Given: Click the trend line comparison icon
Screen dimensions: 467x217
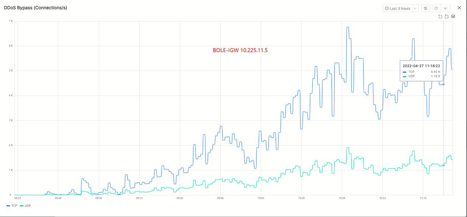Looking at the screenshot, I should (425, 8).
